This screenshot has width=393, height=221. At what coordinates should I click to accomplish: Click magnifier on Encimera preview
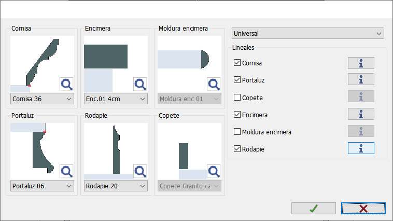(x=140, y=84)
